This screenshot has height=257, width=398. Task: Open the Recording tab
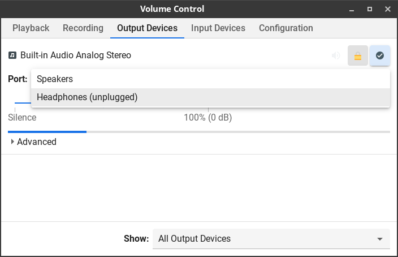point(83,28)
